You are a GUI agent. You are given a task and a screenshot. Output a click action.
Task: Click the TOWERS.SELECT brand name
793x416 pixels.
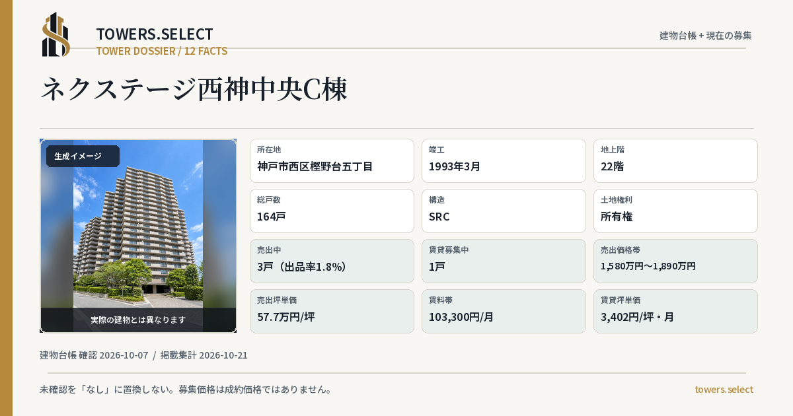coord(155,34)
